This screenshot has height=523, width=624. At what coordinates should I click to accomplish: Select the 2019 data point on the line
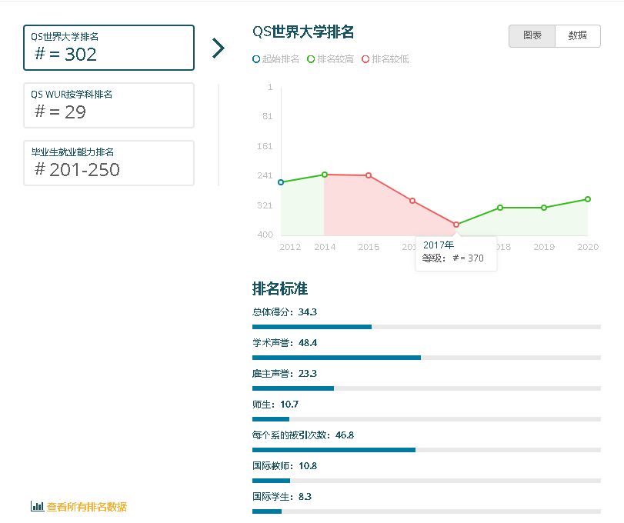click(x=544, y=208)
